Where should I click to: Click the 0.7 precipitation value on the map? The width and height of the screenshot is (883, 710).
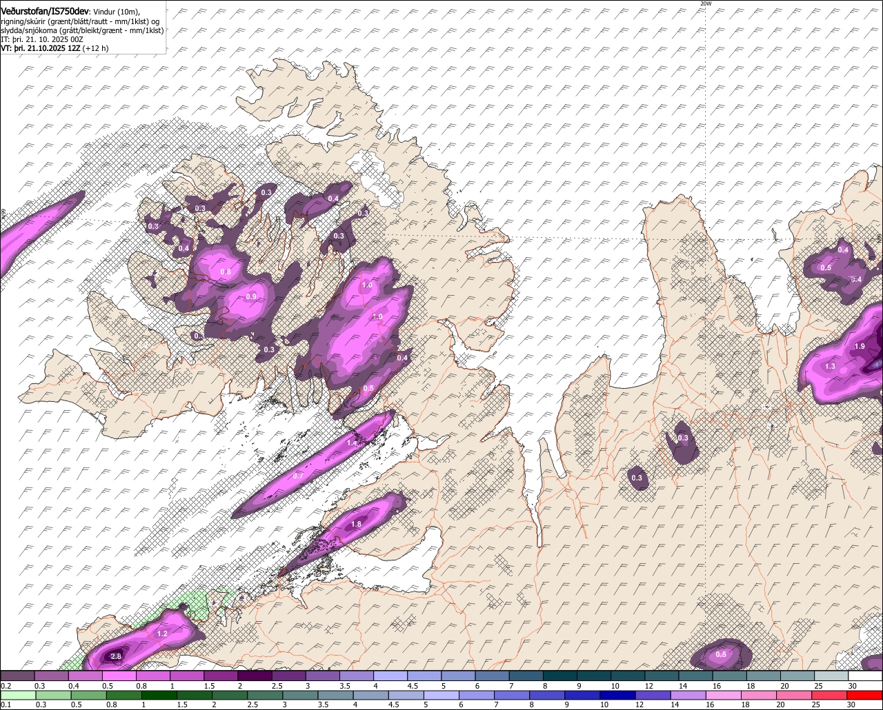(298, 476)
